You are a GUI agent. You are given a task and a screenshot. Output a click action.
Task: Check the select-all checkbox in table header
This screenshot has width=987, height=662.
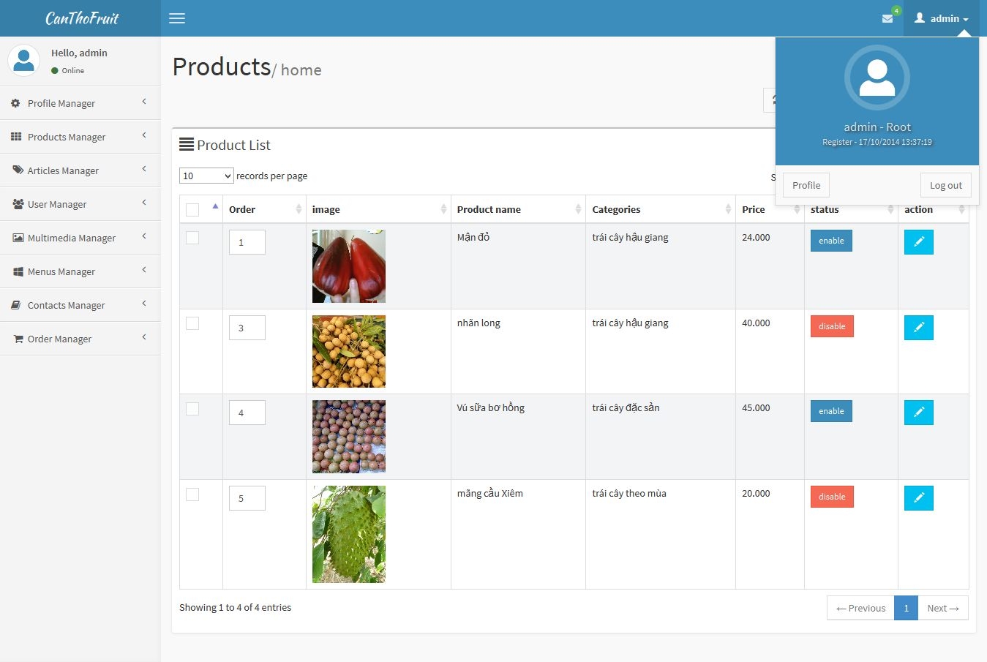pos(192,210)
